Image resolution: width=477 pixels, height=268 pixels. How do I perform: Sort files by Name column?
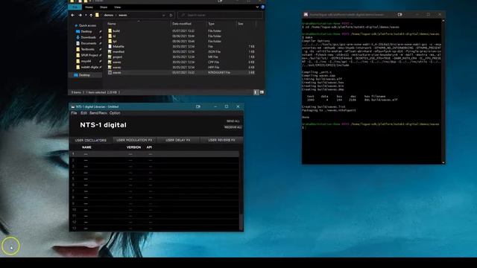click(112, 24)
